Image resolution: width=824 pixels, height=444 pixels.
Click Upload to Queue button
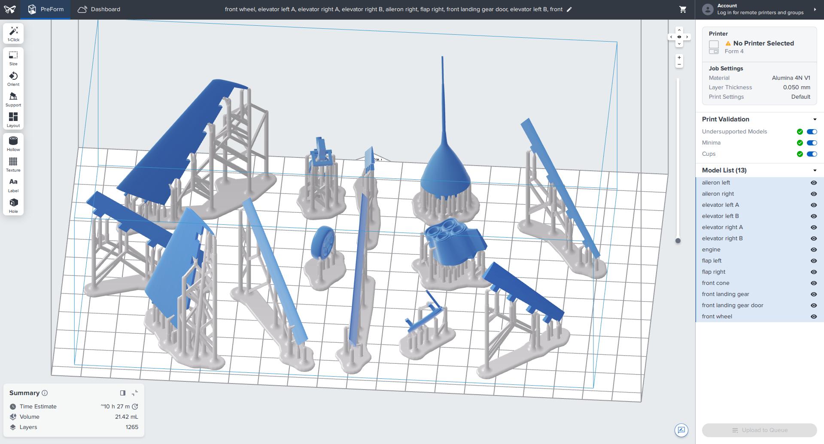pyautogui.click(x=760, y=430)
